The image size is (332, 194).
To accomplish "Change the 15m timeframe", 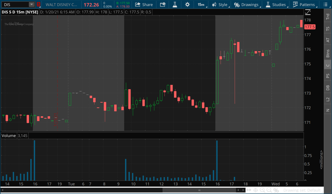I will coord(201,4).
